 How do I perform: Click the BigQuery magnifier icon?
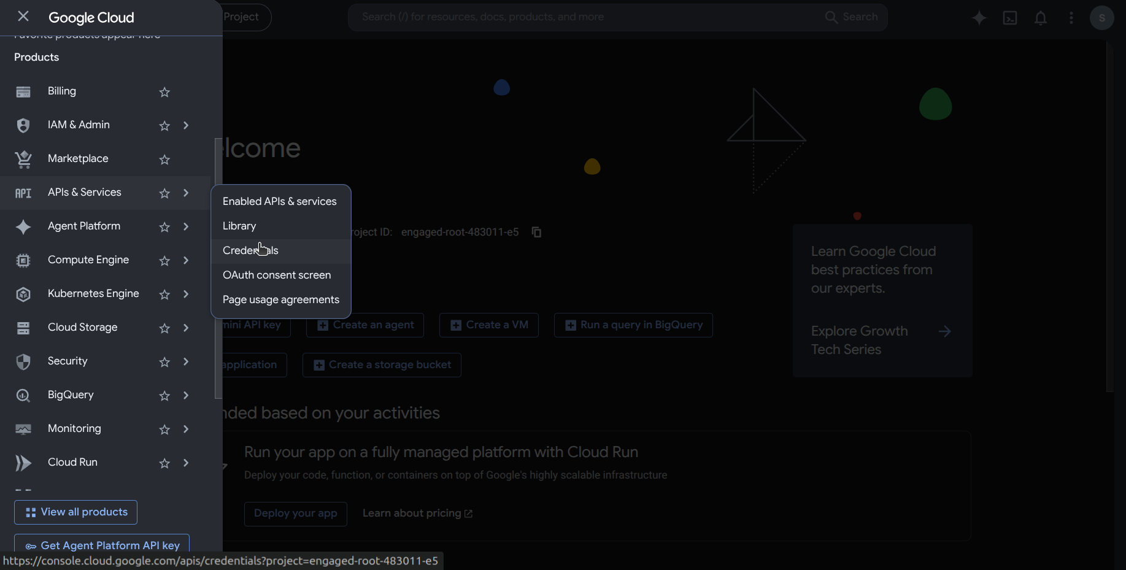23,396
